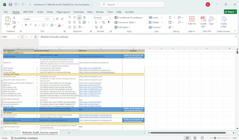Image resolution: width=239 pixels, height=140 pixels.
Task: Click in the Search box
Action: 132,5
